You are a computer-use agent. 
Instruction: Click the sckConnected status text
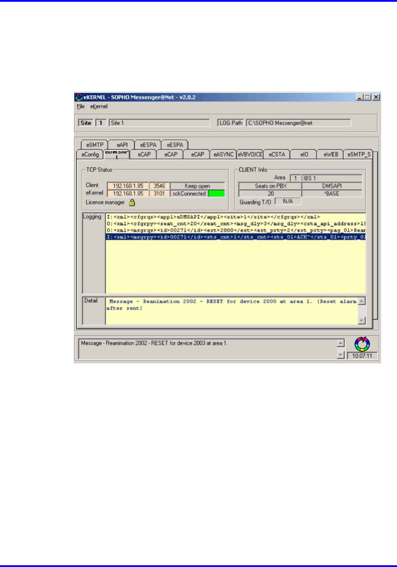pos(189,193)
